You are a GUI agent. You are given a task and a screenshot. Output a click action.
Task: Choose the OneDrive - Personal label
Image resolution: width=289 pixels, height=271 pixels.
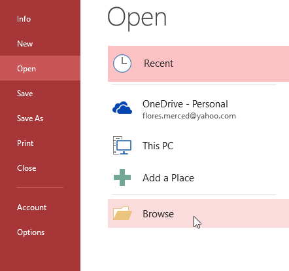point(185,104)
